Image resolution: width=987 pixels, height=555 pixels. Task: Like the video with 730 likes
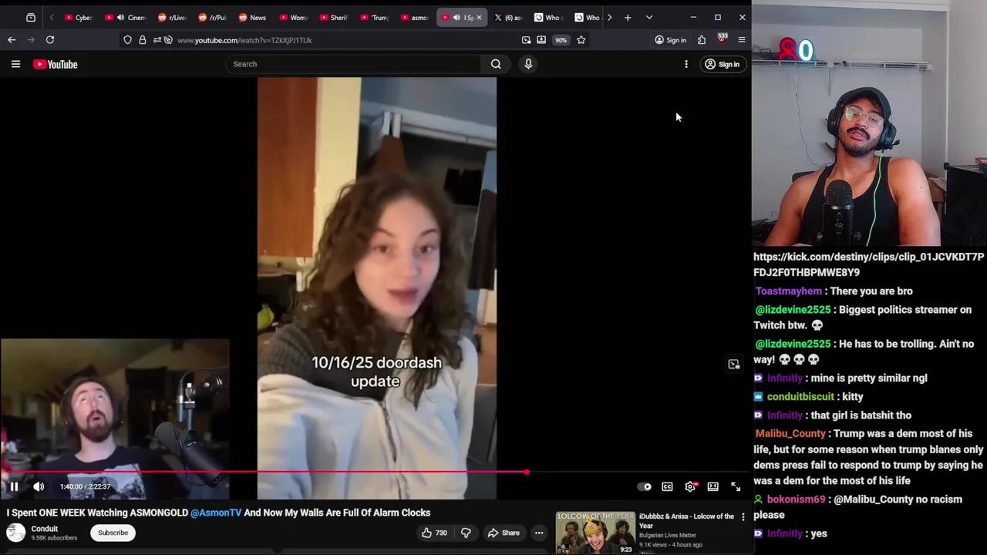[x=434, y=533]
